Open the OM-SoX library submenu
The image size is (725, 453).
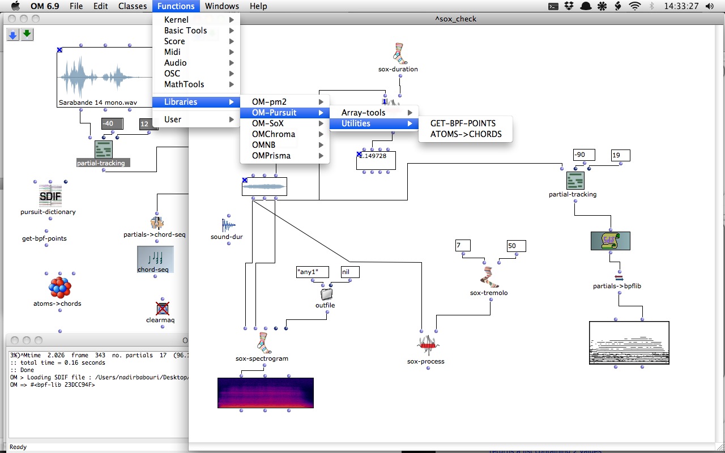(x=285, y=123)
